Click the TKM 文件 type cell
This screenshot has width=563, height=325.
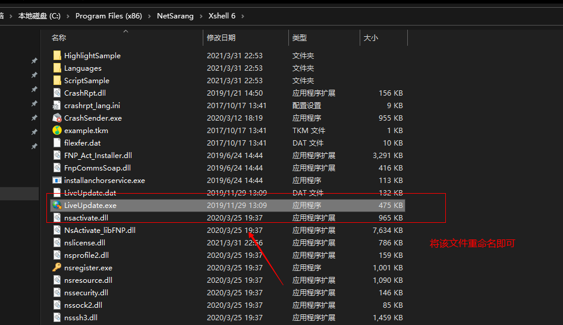309,131
